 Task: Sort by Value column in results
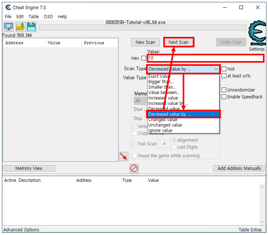(x=64, y=43)
